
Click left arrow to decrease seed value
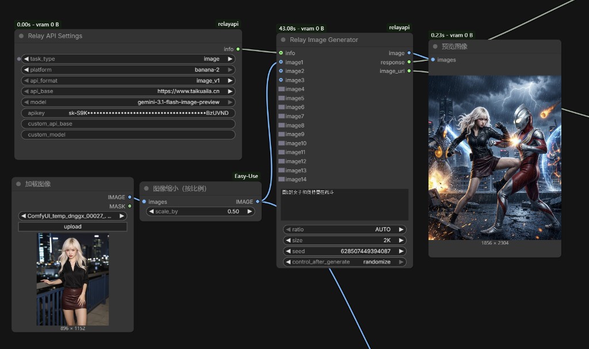coord(288,251)
